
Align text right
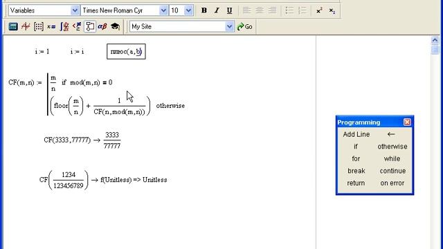272,10
